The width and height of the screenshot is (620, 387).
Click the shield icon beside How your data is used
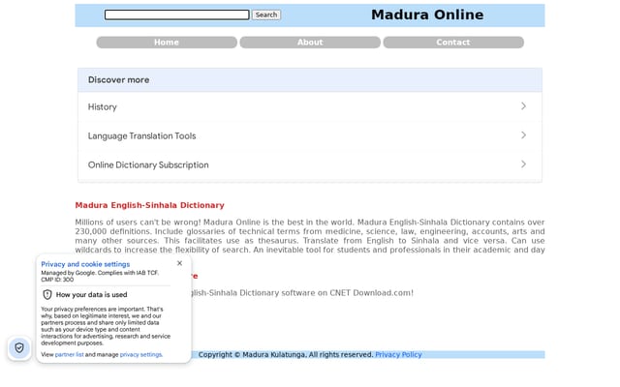47,294
